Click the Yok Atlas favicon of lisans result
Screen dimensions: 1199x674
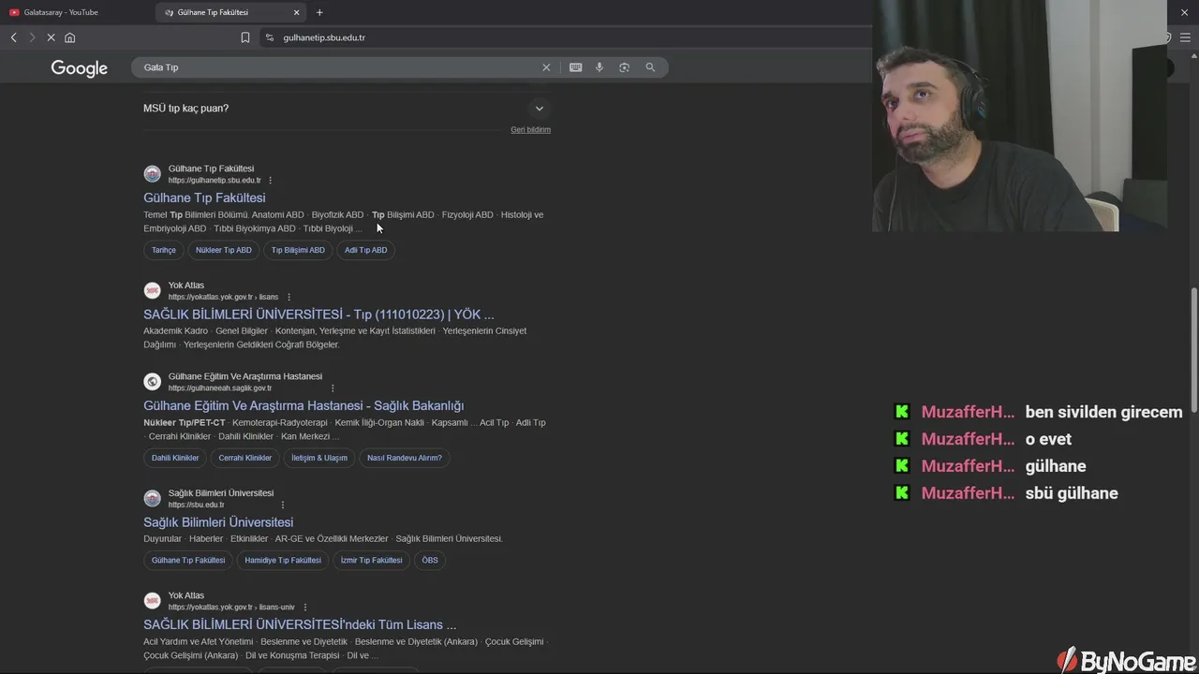click(x=152, y=291)
